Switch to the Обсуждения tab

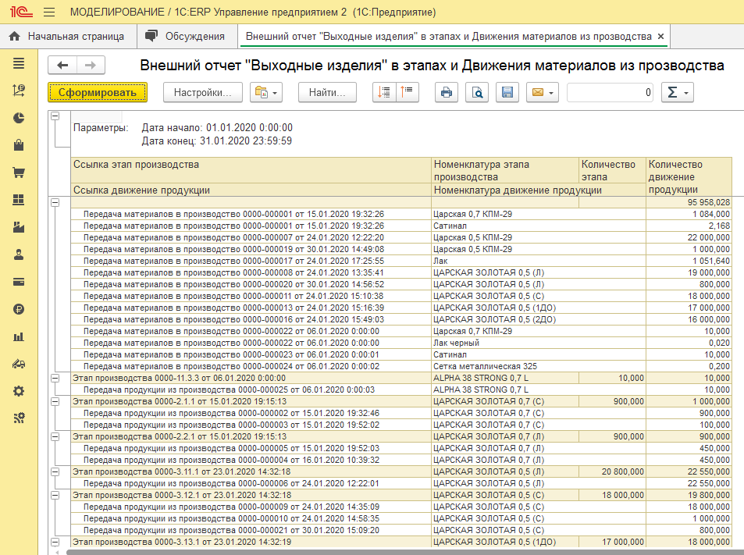pyautogui.click(x=185, y=36)
